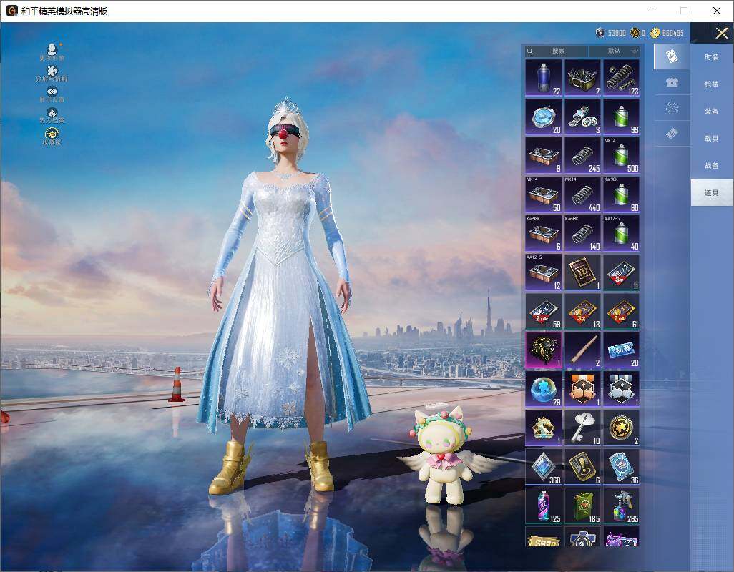This screenshot has width=734, height=572.
Task: Select the Kar98K spring item 140
Action: point(582,233)
